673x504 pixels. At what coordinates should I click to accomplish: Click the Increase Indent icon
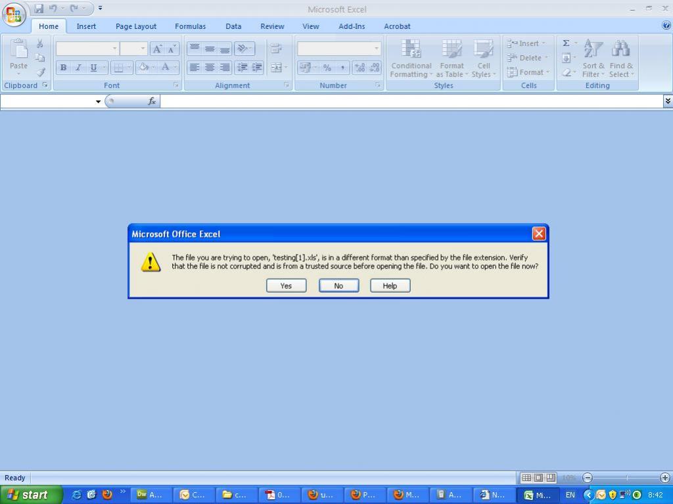pyautogui.click(x=257, y=68)
